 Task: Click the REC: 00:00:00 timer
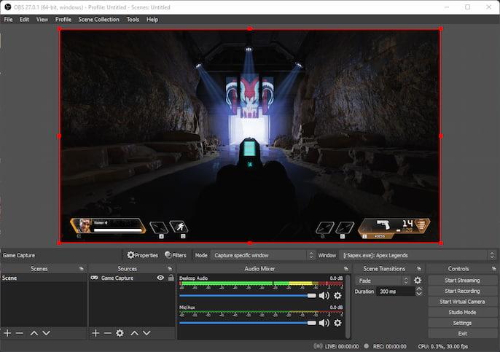390,346
